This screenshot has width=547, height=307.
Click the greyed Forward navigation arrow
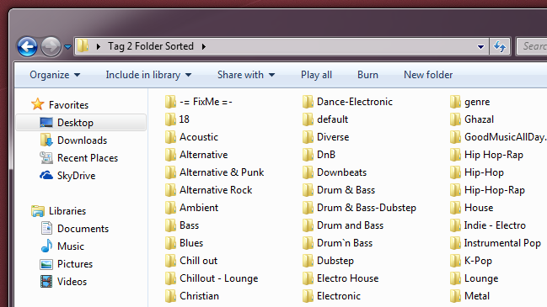tap(51, 46)
